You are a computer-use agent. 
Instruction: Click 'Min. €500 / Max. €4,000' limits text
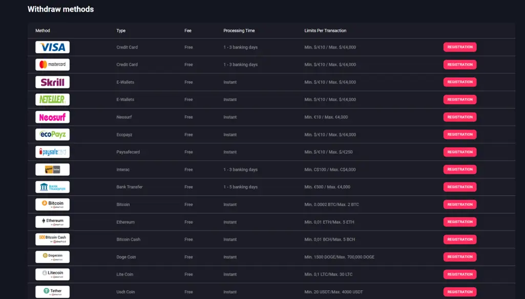tap(327, 187)
